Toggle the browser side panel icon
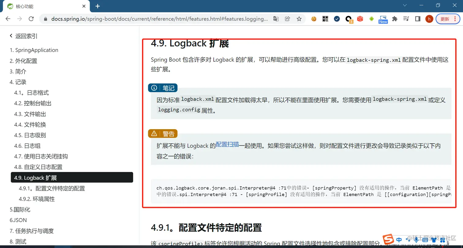 [x=418, y=19]
